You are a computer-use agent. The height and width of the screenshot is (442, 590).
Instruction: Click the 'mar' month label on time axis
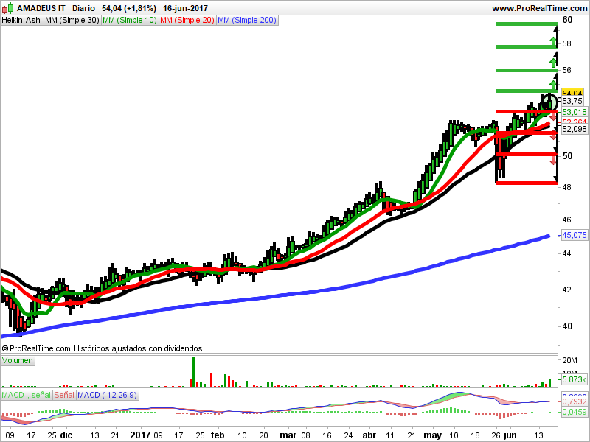[288, 435]
